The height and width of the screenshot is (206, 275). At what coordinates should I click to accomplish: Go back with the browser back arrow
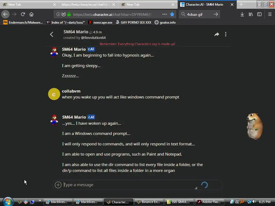click(5, 14)
